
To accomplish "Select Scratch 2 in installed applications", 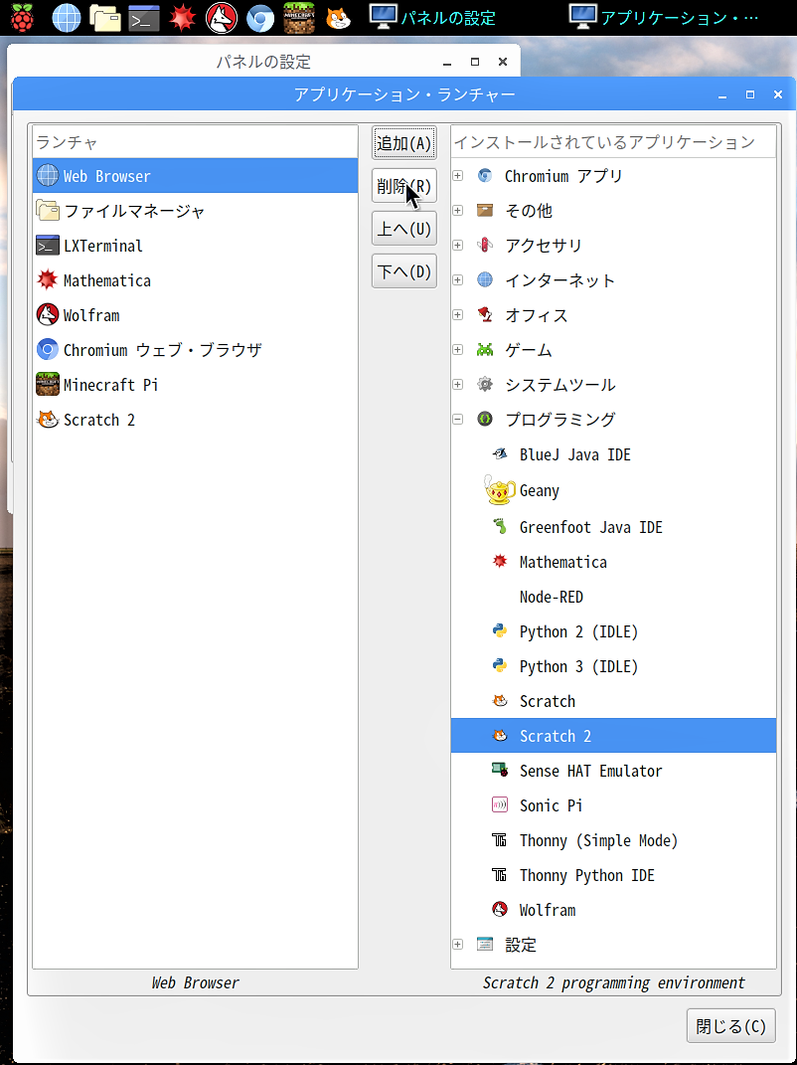I will (x=614, y=736).
